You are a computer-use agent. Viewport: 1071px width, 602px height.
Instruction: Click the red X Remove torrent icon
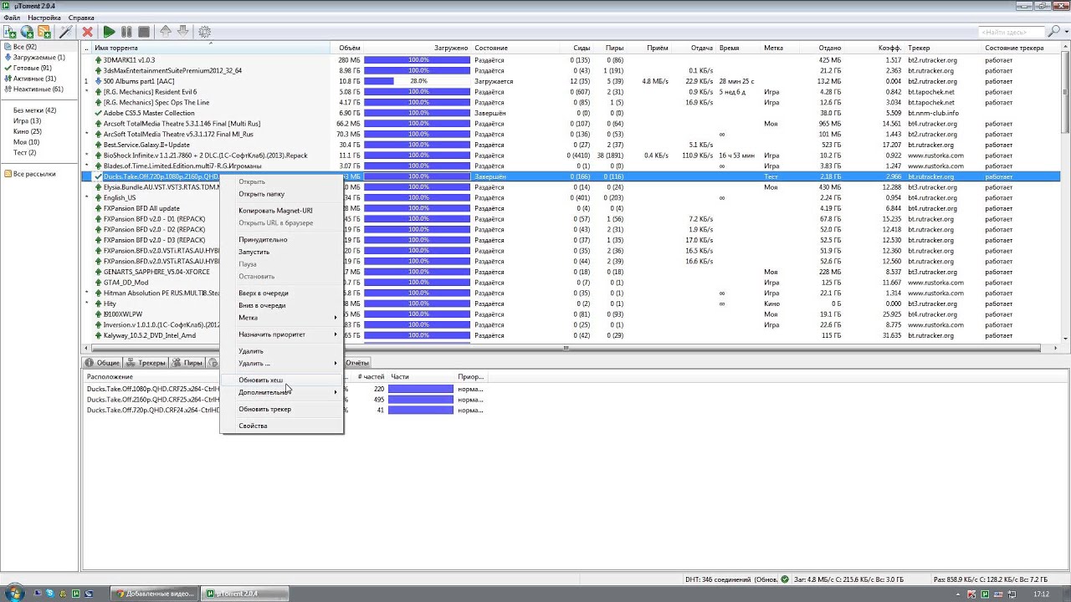pos(87,32)
